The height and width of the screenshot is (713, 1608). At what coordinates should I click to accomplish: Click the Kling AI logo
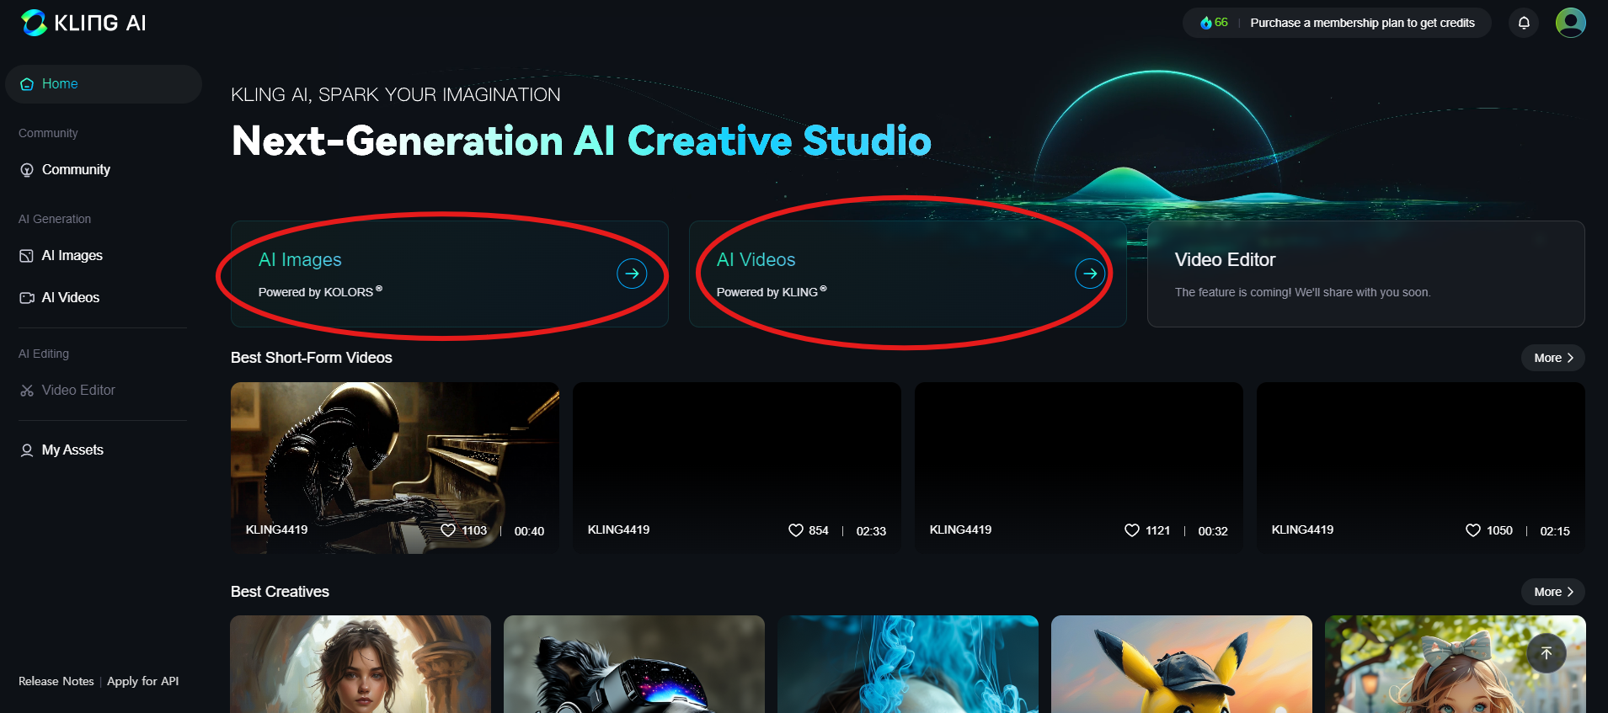click(x=83, y=23)
